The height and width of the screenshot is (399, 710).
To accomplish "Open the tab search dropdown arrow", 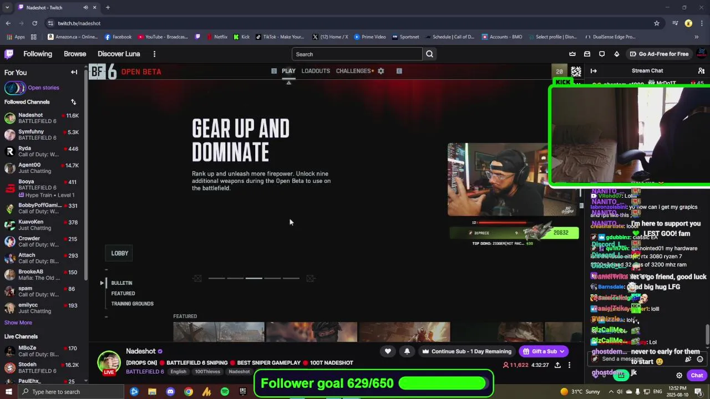I will (x=7, y=7).
